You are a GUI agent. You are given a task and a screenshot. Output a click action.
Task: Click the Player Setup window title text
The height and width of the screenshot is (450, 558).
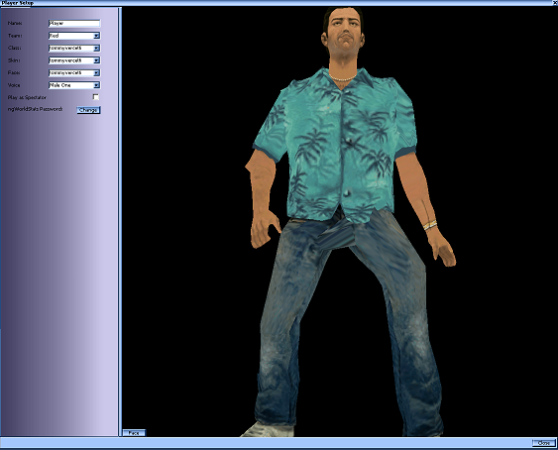[18, 3]
